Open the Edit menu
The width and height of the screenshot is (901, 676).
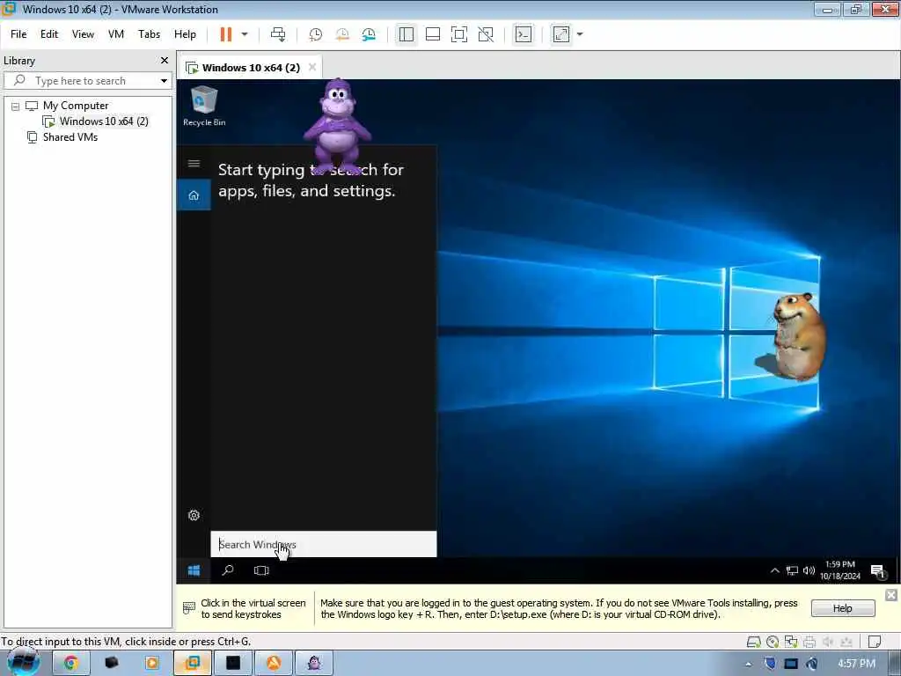pyautogui.click(x=49, y=34)
